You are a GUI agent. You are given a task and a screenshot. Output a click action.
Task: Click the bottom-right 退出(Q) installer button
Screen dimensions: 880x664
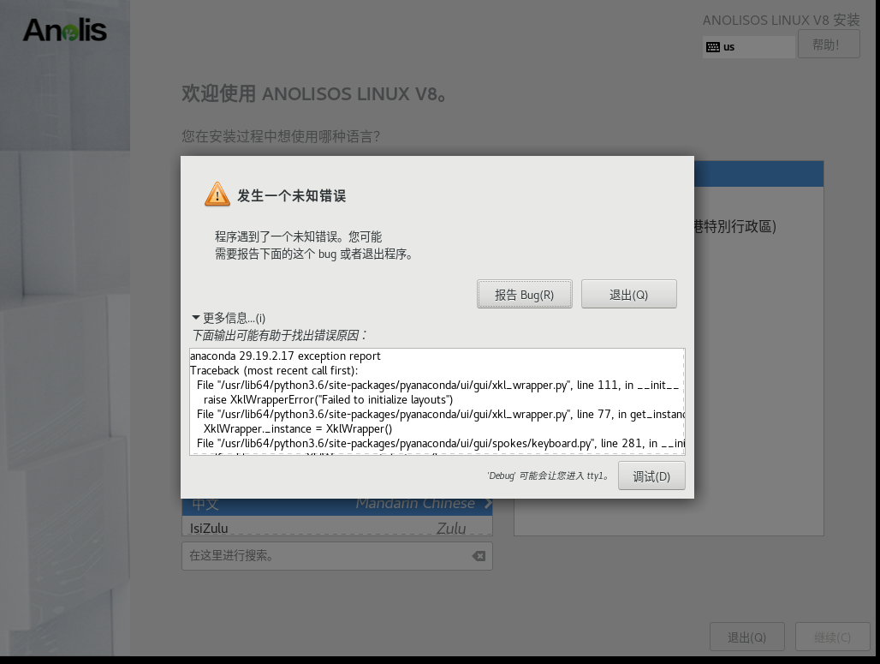tap(746, 637)
